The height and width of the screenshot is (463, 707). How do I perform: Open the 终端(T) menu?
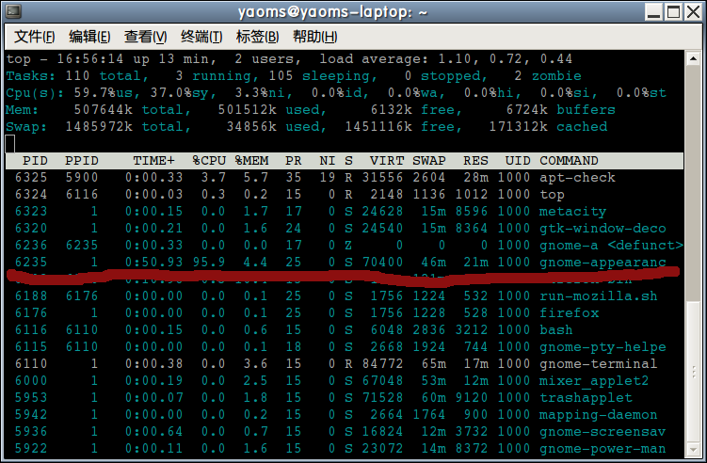click(x=201, y=37)
